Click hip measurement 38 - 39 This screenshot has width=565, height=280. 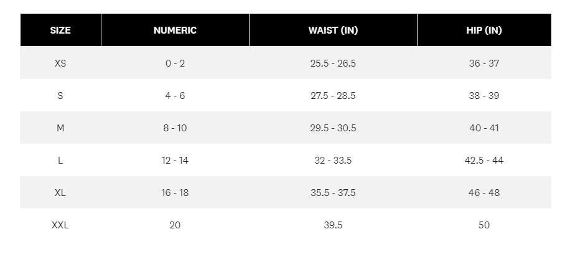pyautogui.click(x=483, y=96)
